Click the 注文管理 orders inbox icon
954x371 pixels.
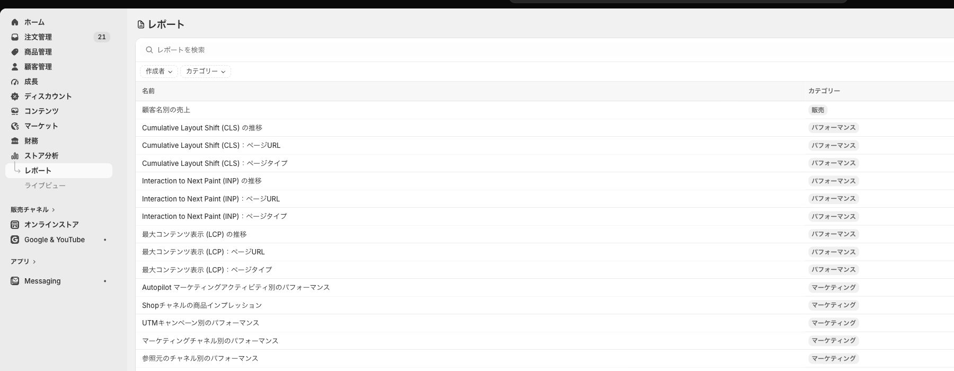[15, 37]
